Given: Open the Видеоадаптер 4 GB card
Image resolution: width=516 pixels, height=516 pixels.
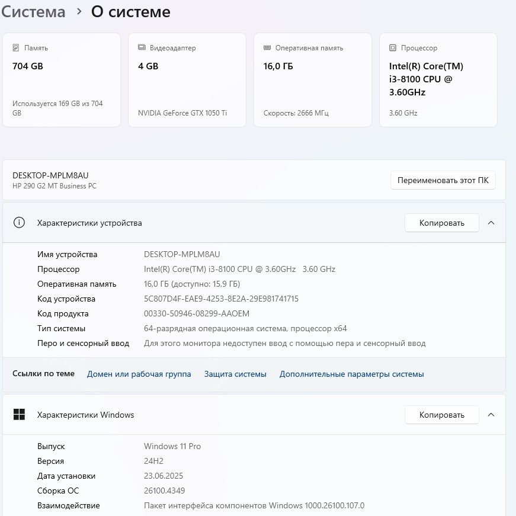Looking at the screenshot, I should pos(187,80).
